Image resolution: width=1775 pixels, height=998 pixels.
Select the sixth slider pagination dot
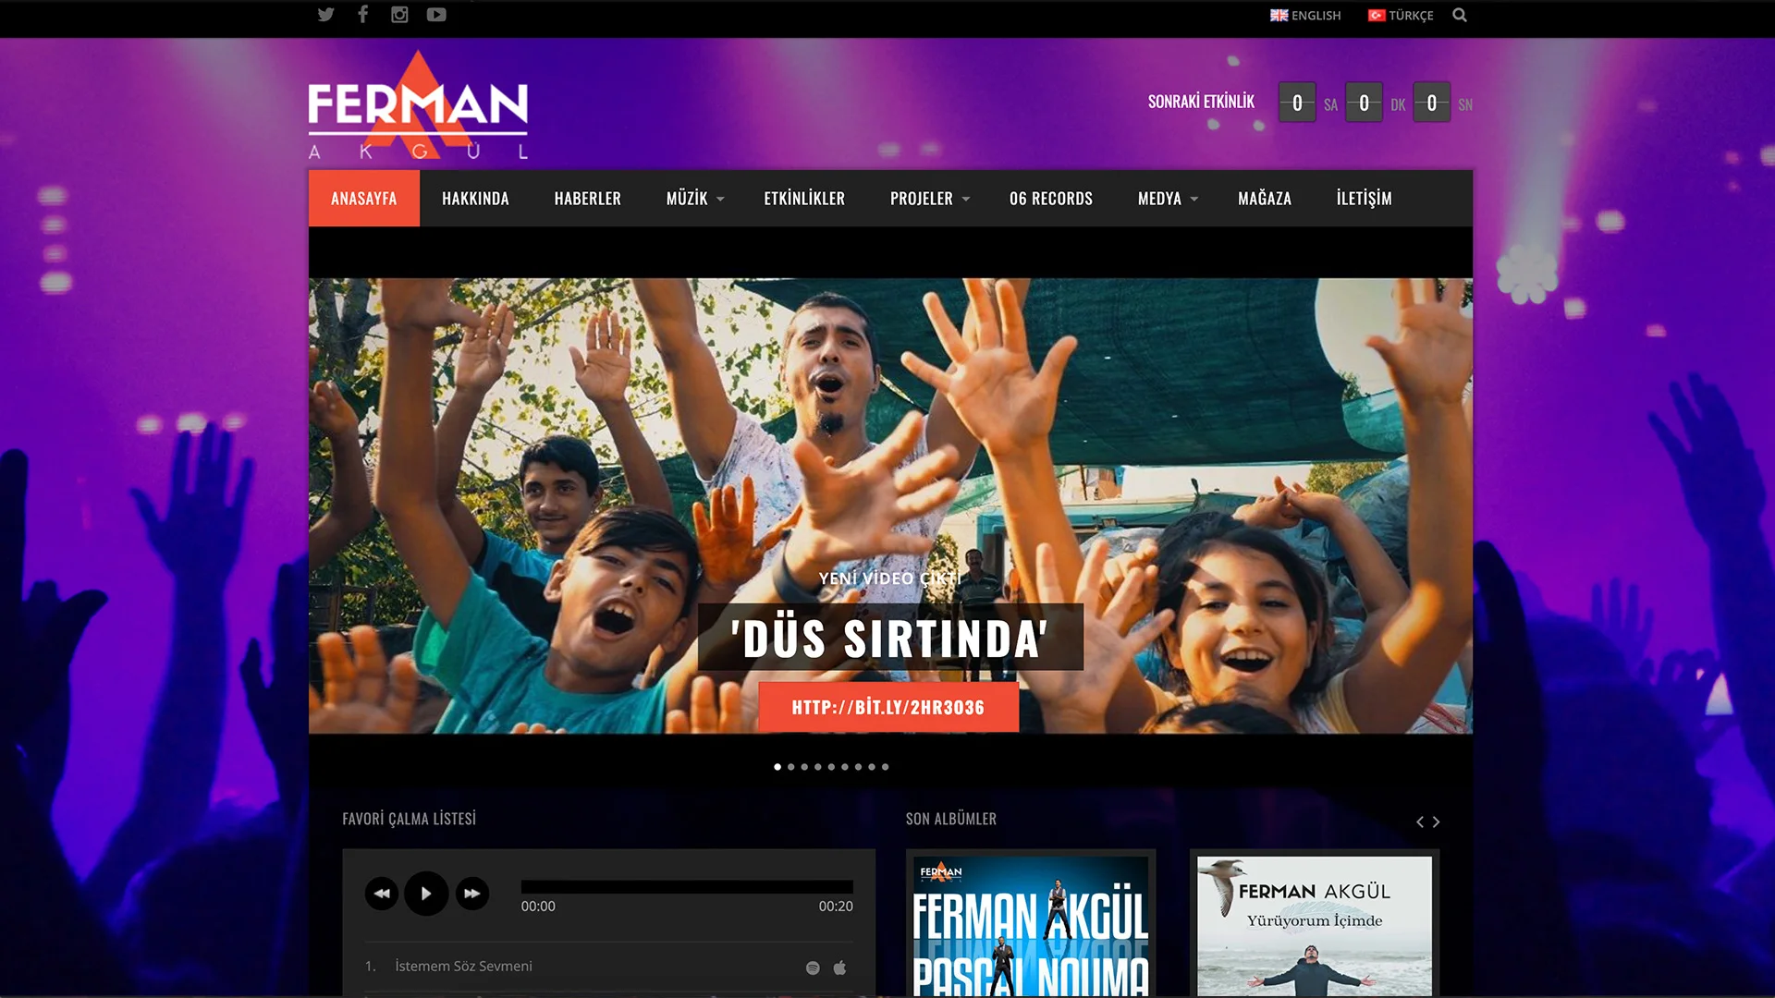coord(844,767)
